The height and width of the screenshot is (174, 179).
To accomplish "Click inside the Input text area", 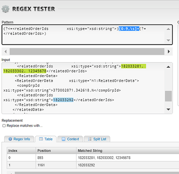I will (x=83, y=88).
